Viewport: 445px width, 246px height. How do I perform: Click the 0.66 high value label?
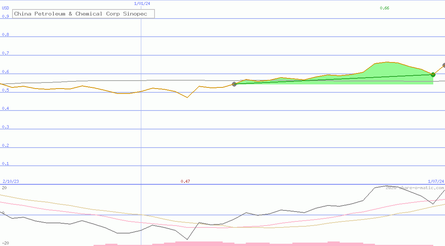(x=384, y=8)
